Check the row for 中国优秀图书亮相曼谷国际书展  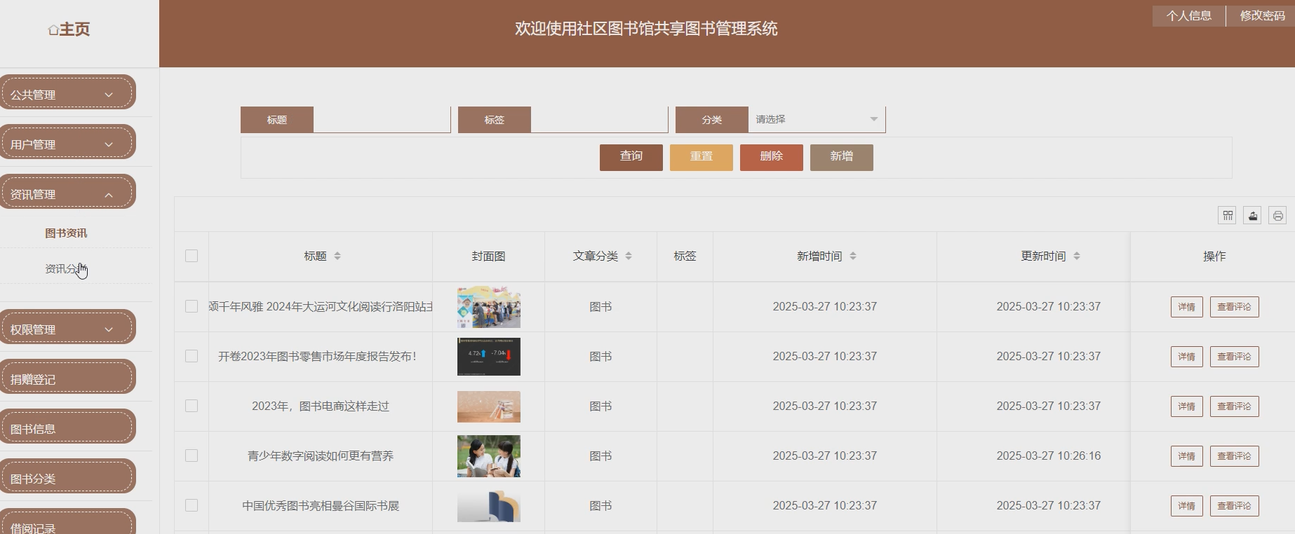pyautogui.click(x=192, y=505)
